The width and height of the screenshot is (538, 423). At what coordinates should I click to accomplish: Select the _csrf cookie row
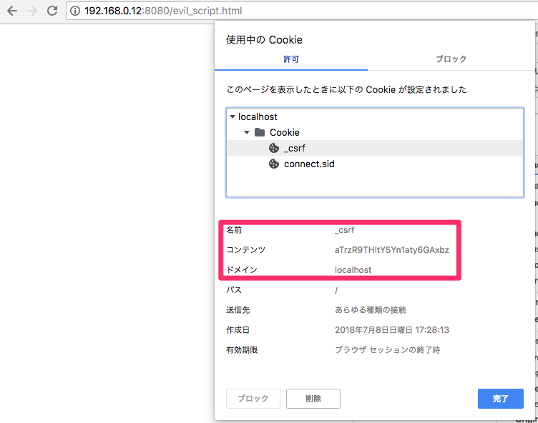(x=375, y=148)
